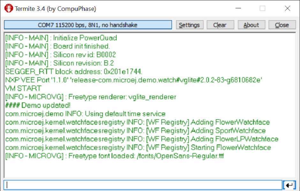The width and height of the screenshot is (300, 191).
Task: Click the Termite ant icon in title bar
Action: click(x=8, y=9)
